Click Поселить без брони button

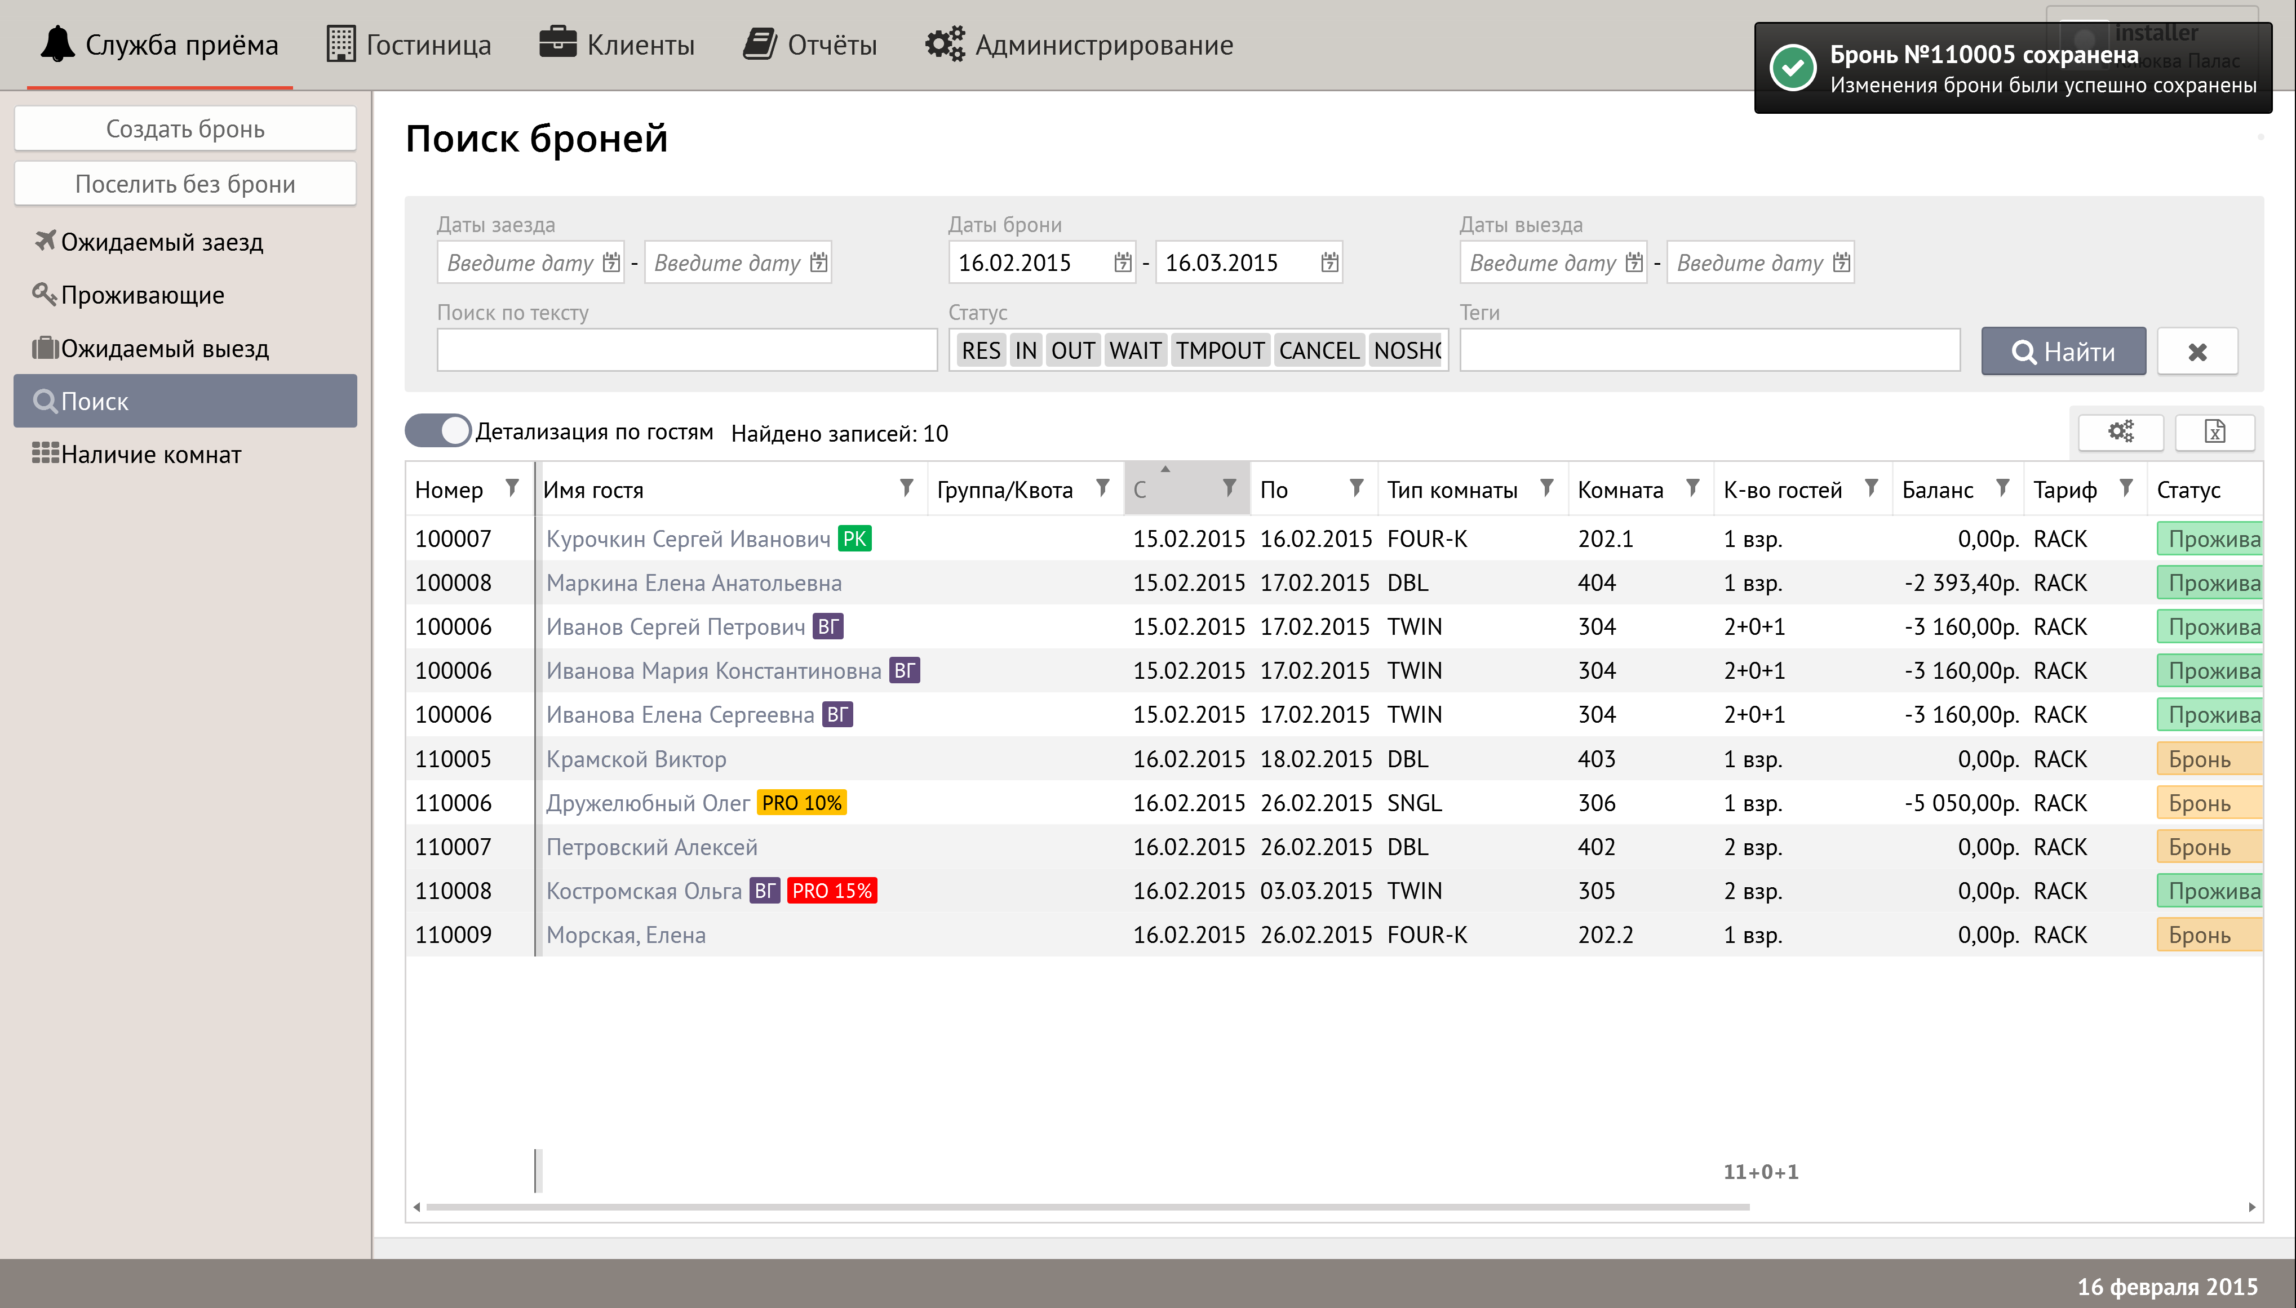(185, 183)
